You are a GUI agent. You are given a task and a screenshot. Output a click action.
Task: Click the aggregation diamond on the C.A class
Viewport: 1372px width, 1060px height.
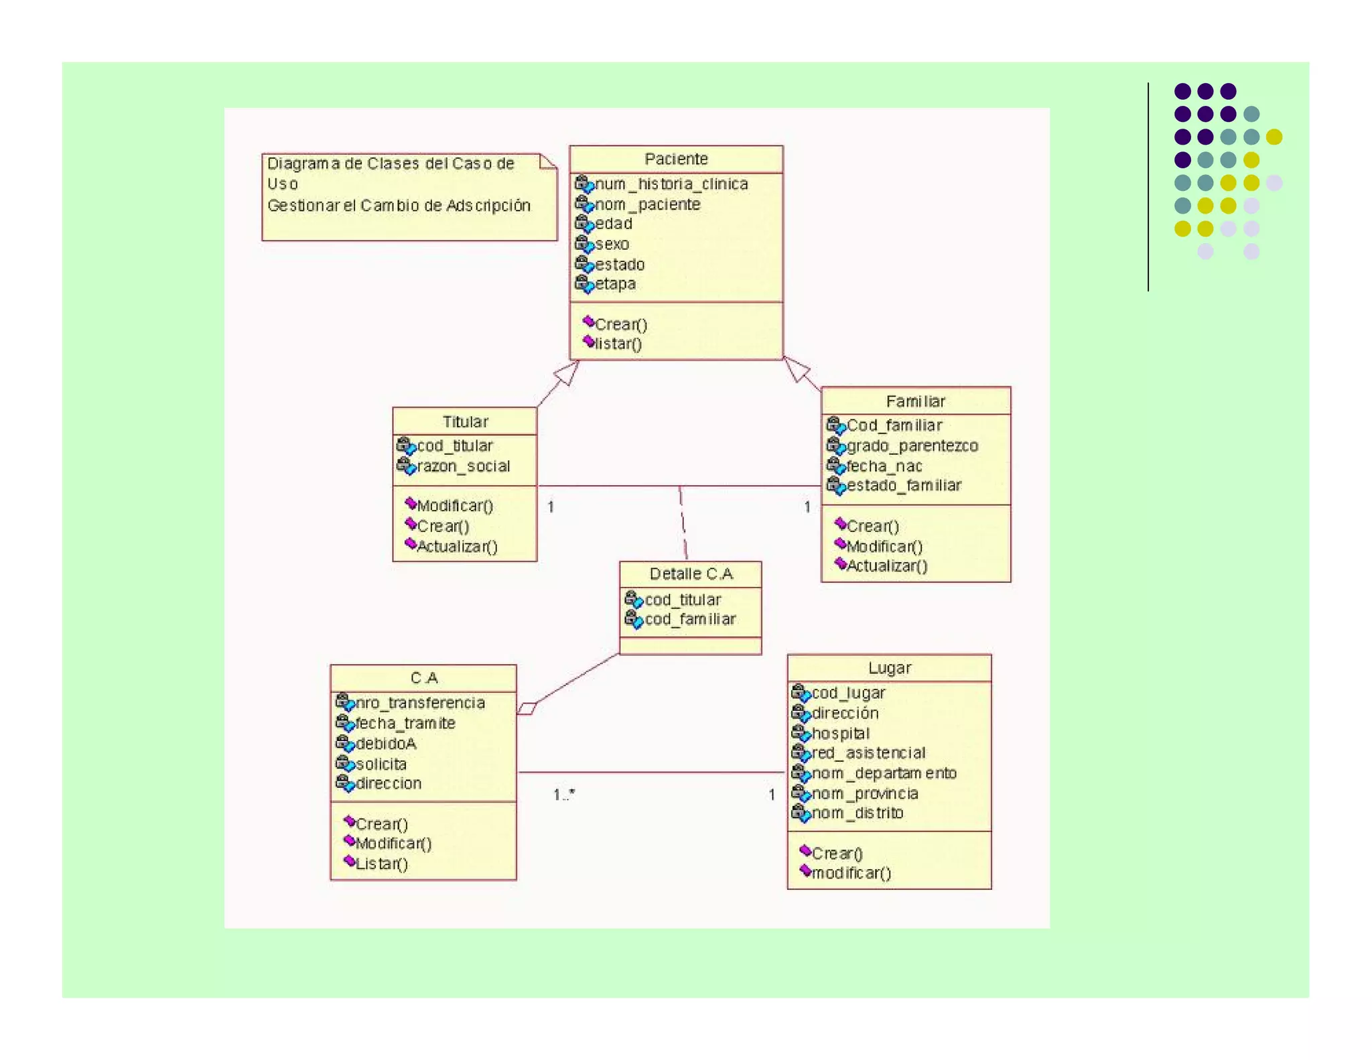coord(527,708)
